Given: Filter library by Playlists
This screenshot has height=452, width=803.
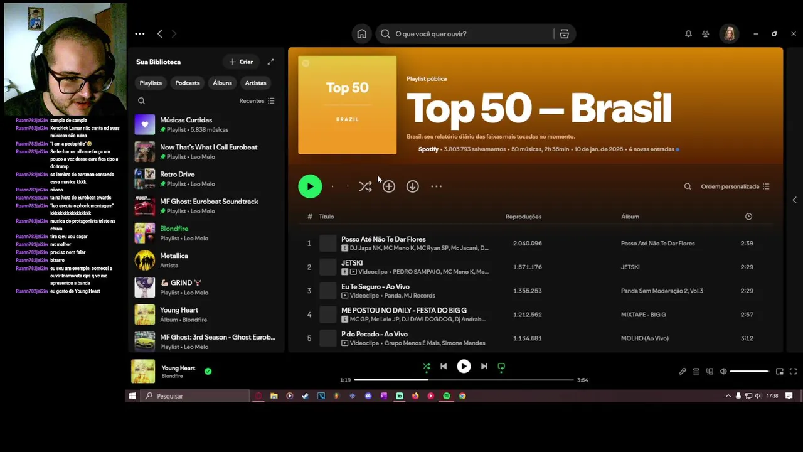Looking at the screenshot, I should coord(151,83).
